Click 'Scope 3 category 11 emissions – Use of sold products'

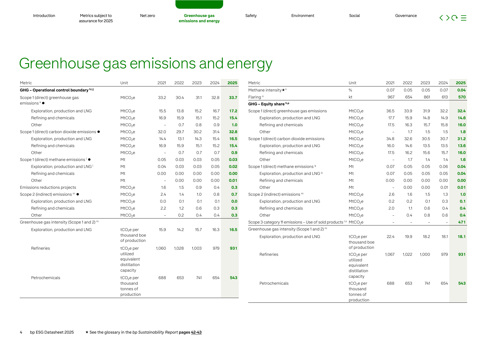tap(297, 222)
